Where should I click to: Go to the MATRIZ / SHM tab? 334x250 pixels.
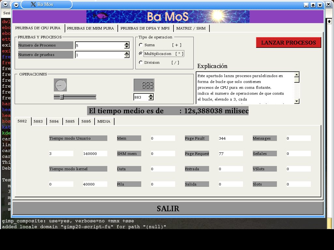pyautogui.click(x=191, y=28)
